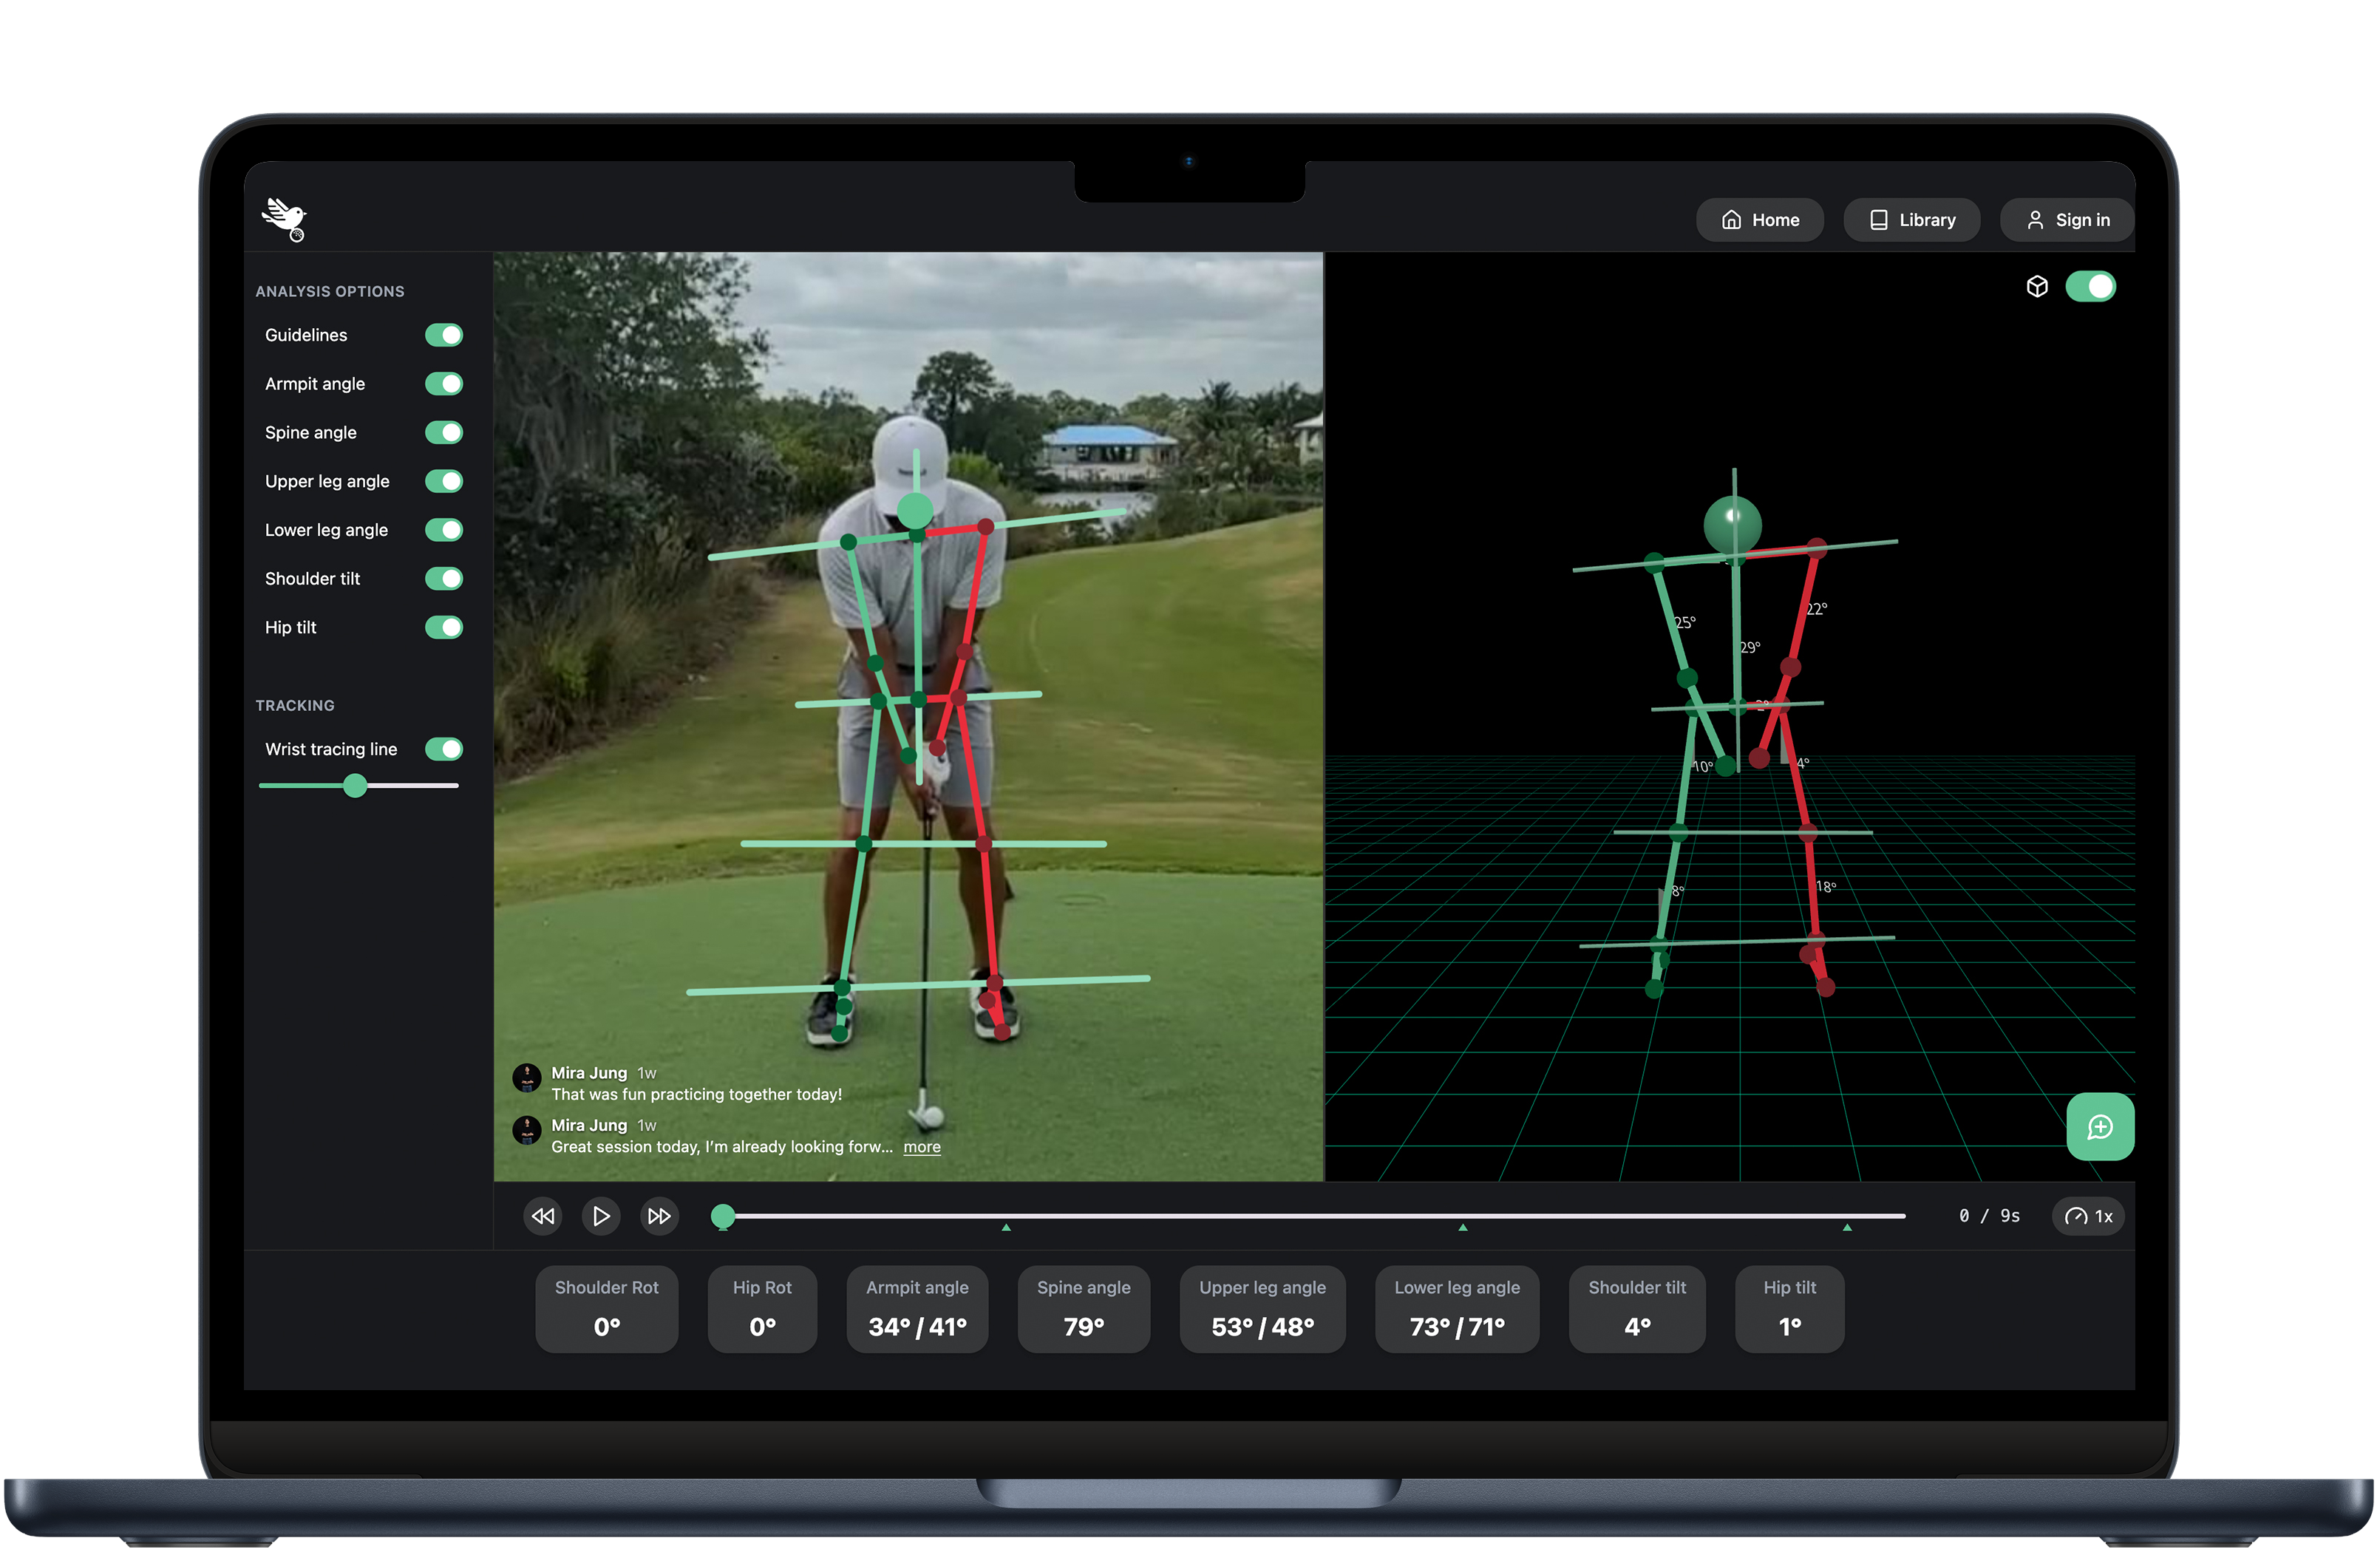Image resolution: width=2380 pixels, height=1552 pixels.
Task: Click the 3D cube view icon
Action: 2036,287
